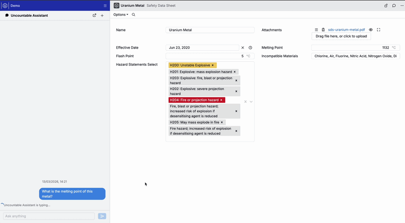The image size is (405, 223).
Task: Open the hamburger menu beside Demo
Action: tap(105, 6)
